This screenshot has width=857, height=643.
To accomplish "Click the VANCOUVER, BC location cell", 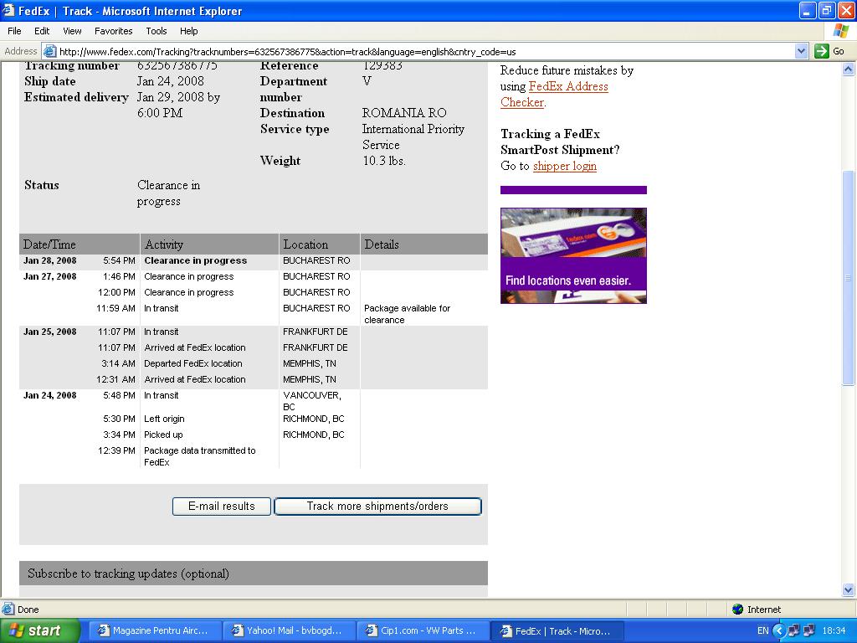I will tap(312, 401).
